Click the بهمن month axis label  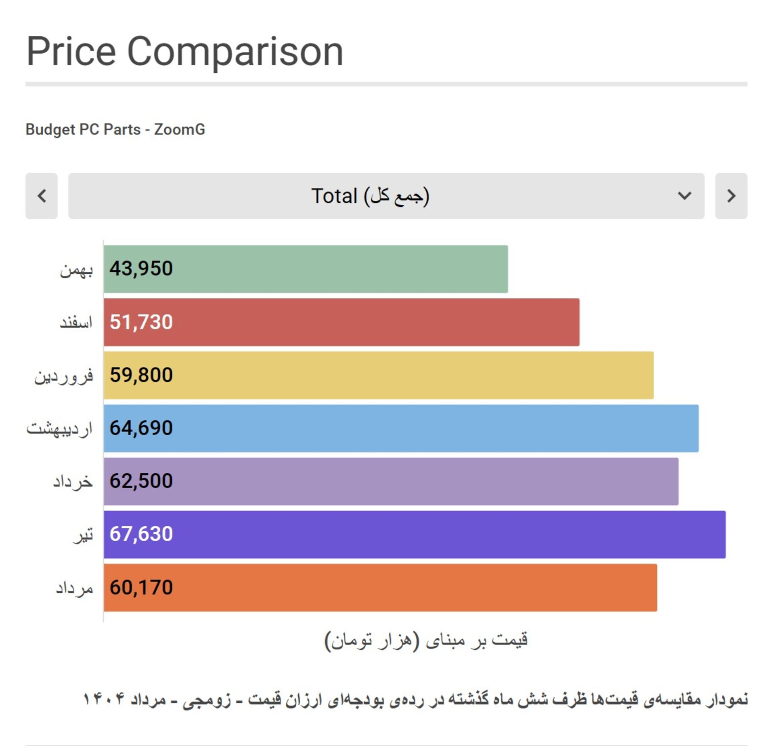[x=76, y=270]
